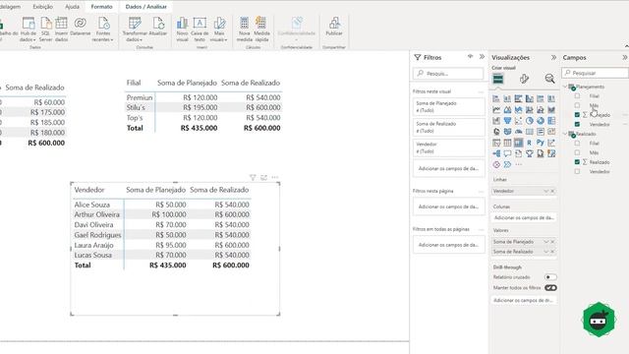Open the Hub de dados dropdown

[29, 29]
